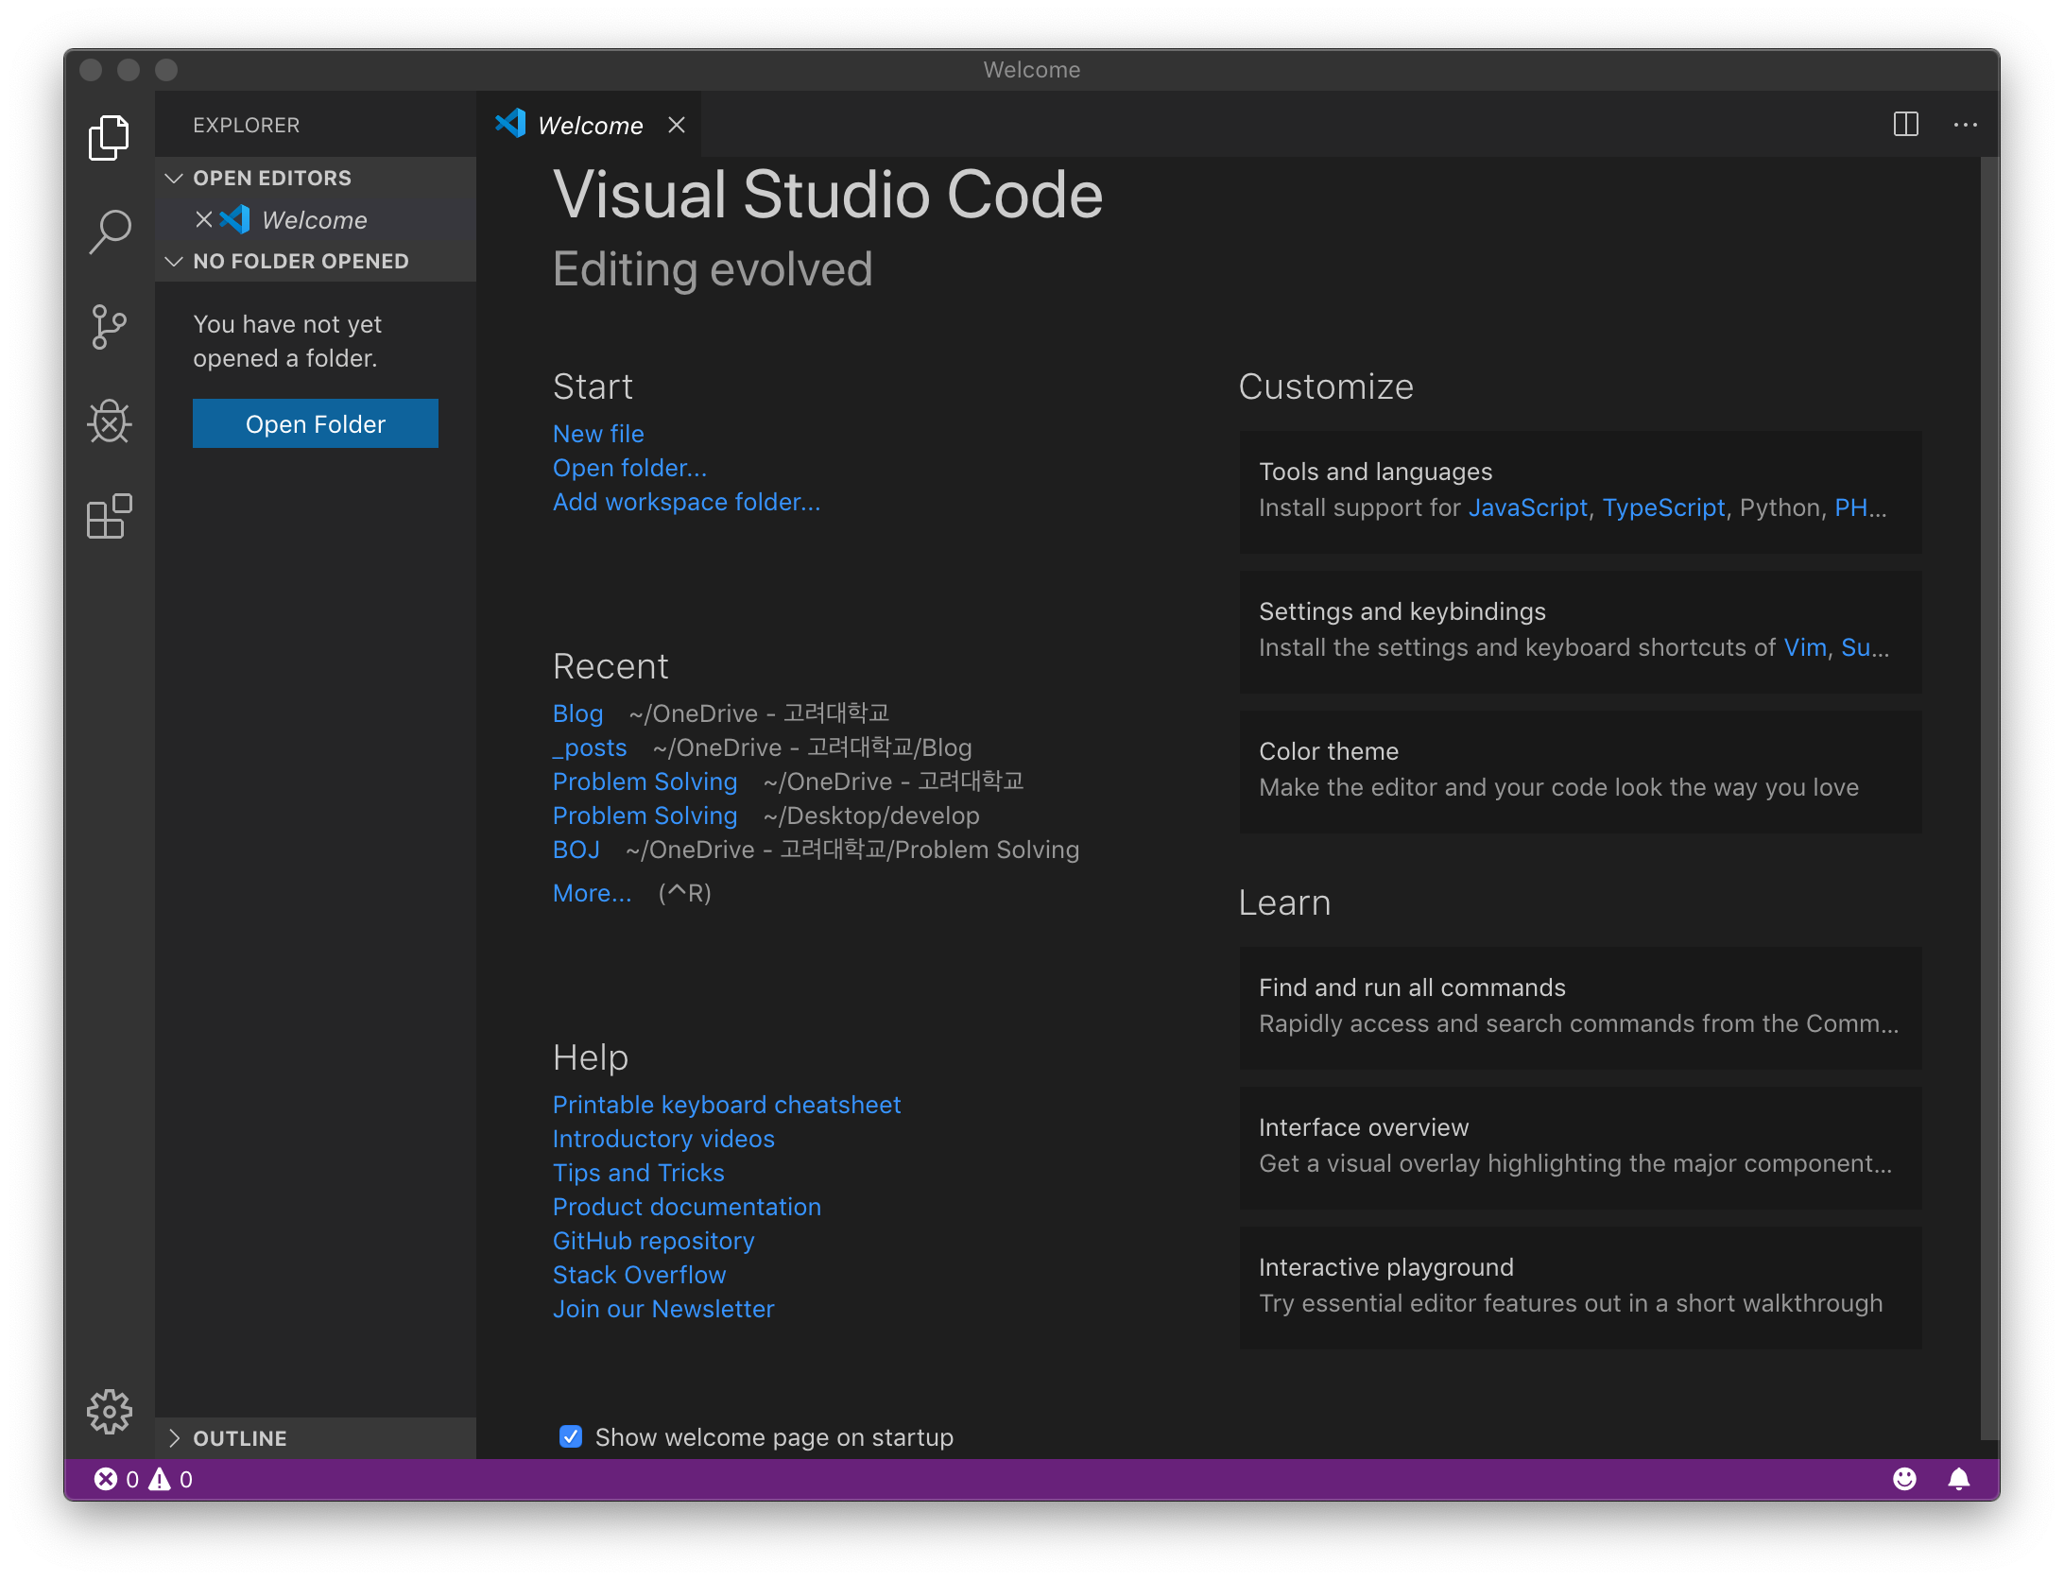Click the New file link
The height and width of the screenshot is (1580, 2064).
pos(598,434)
